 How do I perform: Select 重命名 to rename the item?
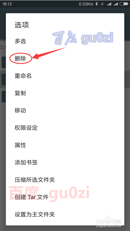[65, 76]
